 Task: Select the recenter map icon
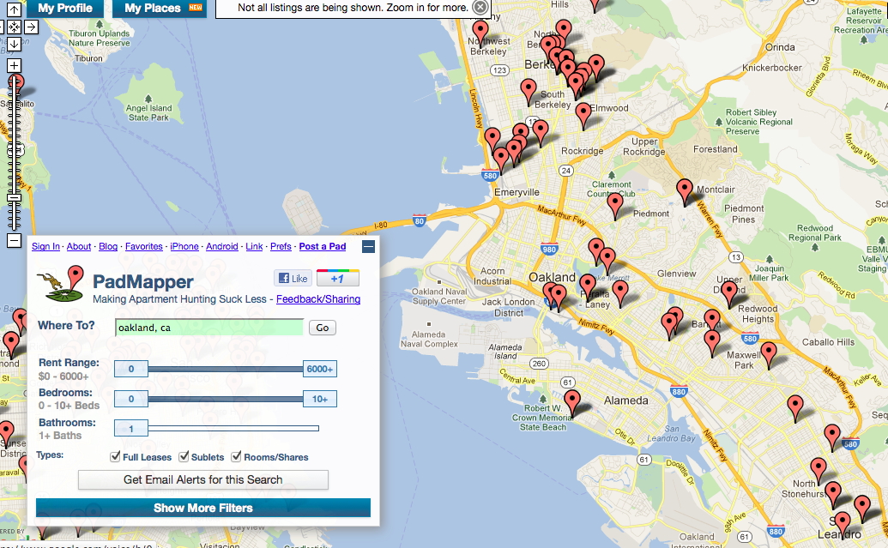point(15,27)
